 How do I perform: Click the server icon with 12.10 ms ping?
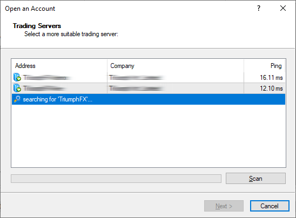click(17, 88)
